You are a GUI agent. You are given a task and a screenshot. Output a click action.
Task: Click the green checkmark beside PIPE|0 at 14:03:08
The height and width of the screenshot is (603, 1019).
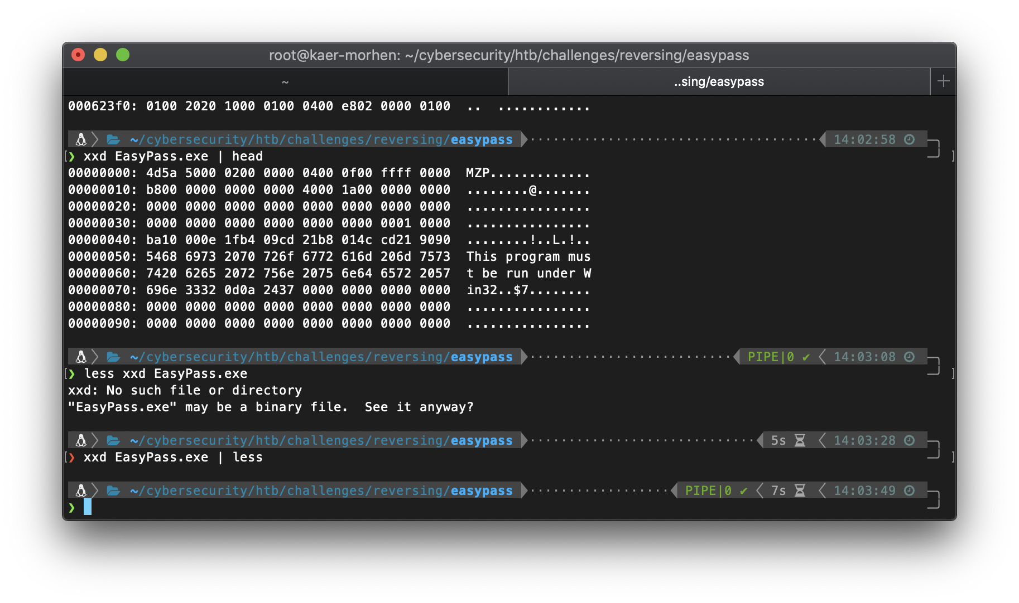[806, 357]
